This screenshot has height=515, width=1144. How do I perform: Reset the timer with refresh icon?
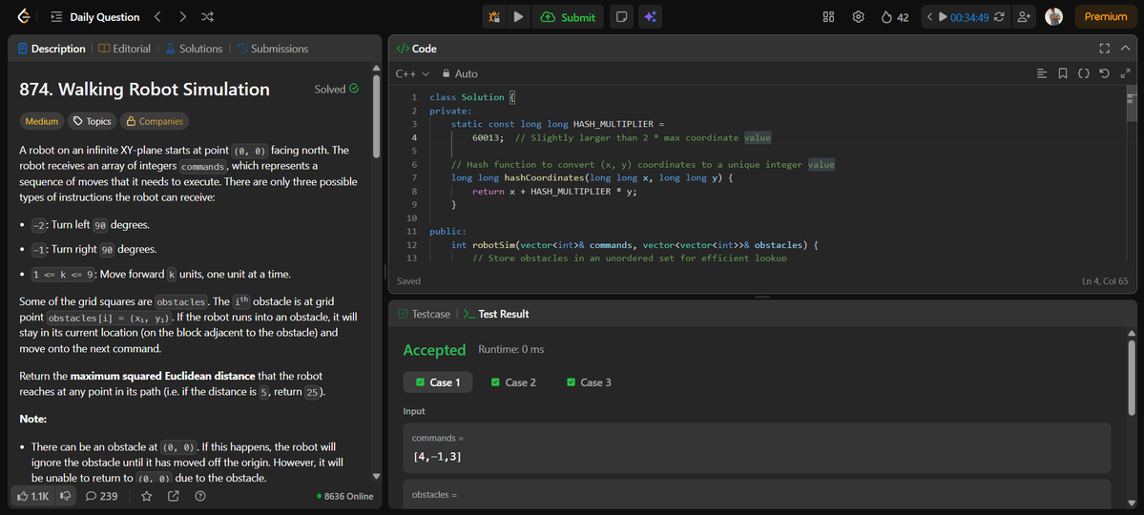999,17
